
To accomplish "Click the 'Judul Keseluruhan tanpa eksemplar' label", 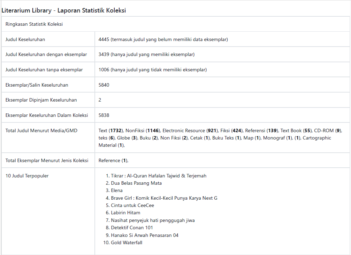I will click(44, 70).
